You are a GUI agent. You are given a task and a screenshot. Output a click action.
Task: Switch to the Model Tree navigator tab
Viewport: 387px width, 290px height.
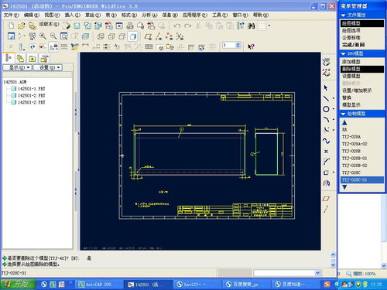coord(9,58)
